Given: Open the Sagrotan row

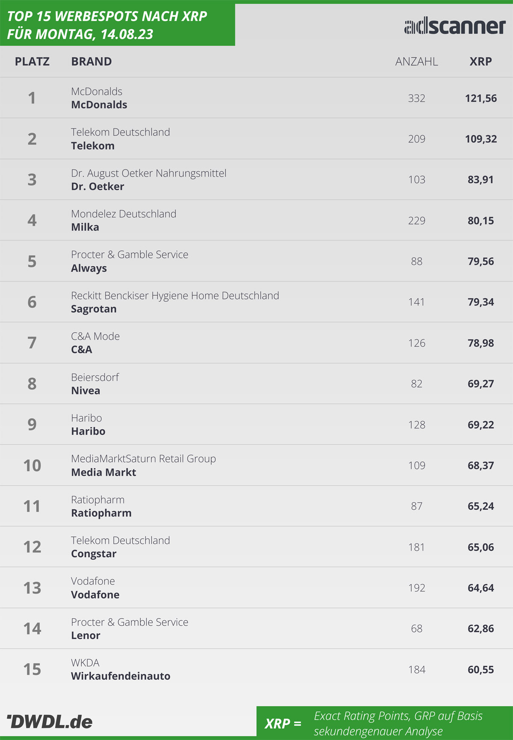Looking at the screenshot, I should 256,302.
